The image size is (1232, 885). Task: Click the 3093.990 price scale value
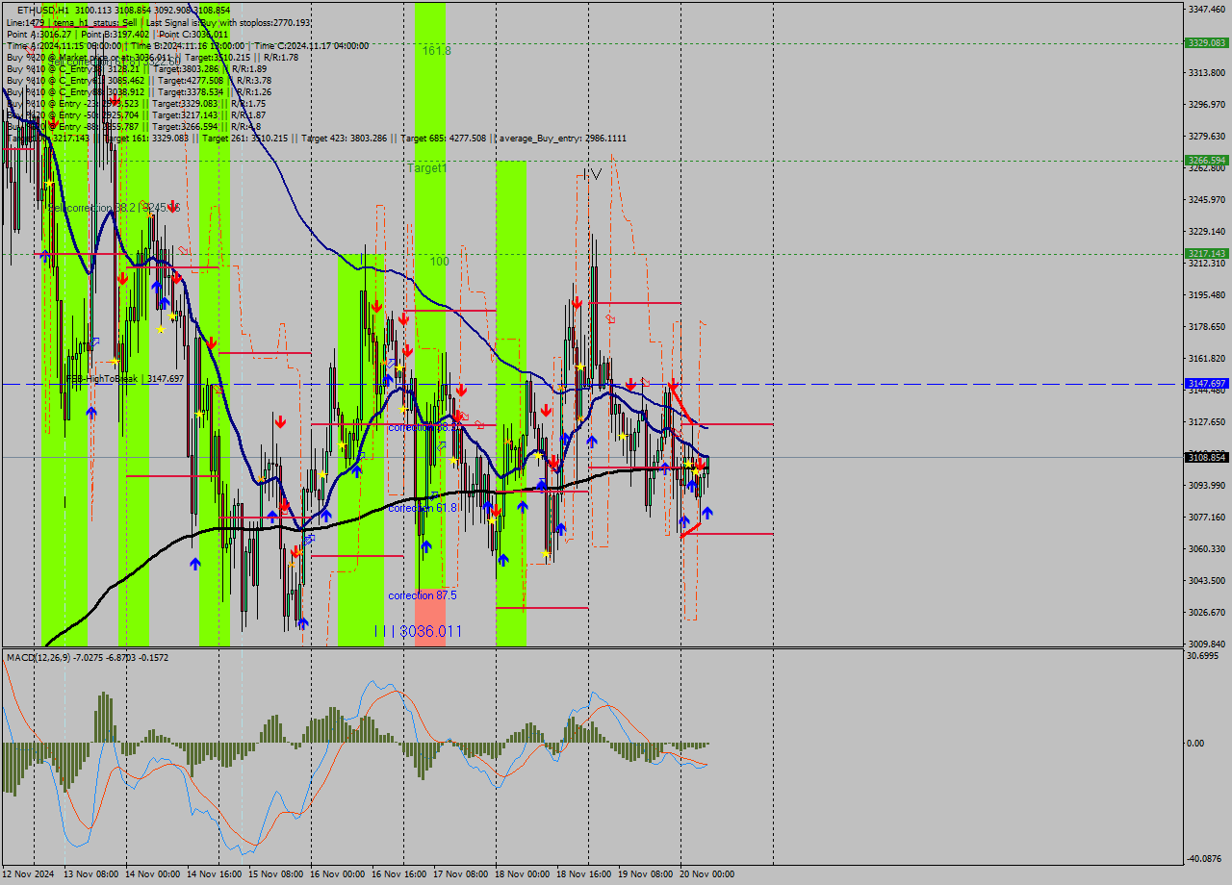1207,485
